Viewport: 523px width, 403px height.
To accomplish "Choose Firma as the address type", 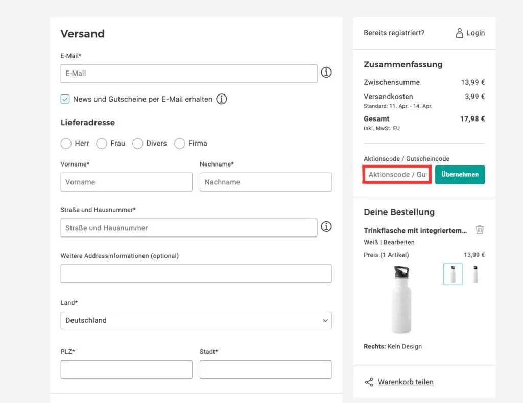I will tap(179, 144).
